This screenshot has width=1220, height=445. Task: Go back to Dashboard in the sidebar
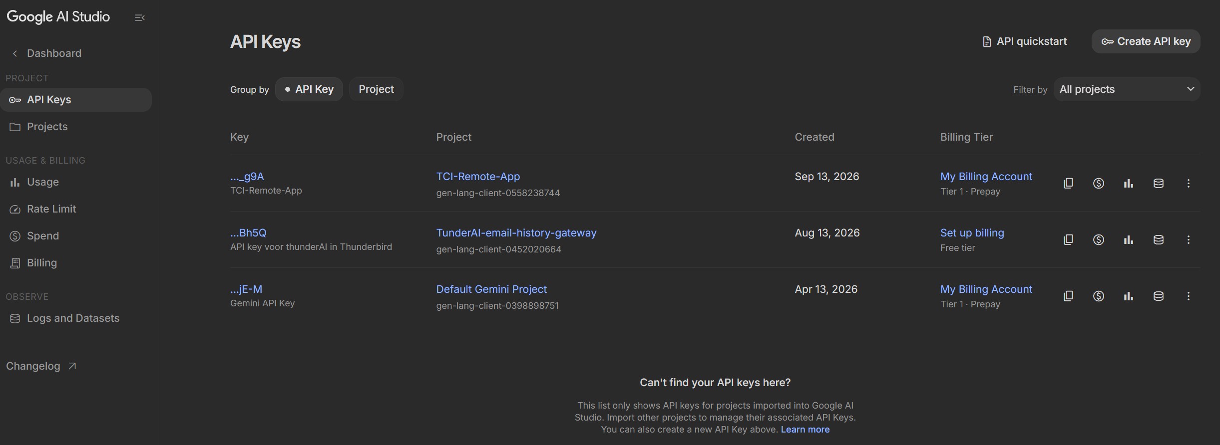pyautogui.click(x=76, y=53)
